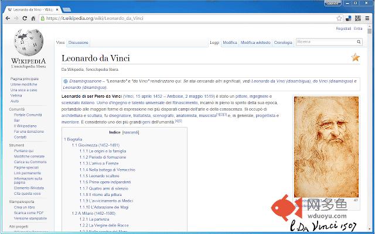Click the blue squares extension icon

pyautogui.click(x=349, y=18)
